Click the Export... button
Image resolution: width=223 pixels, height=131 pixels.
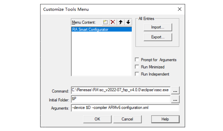click(157, 37)
